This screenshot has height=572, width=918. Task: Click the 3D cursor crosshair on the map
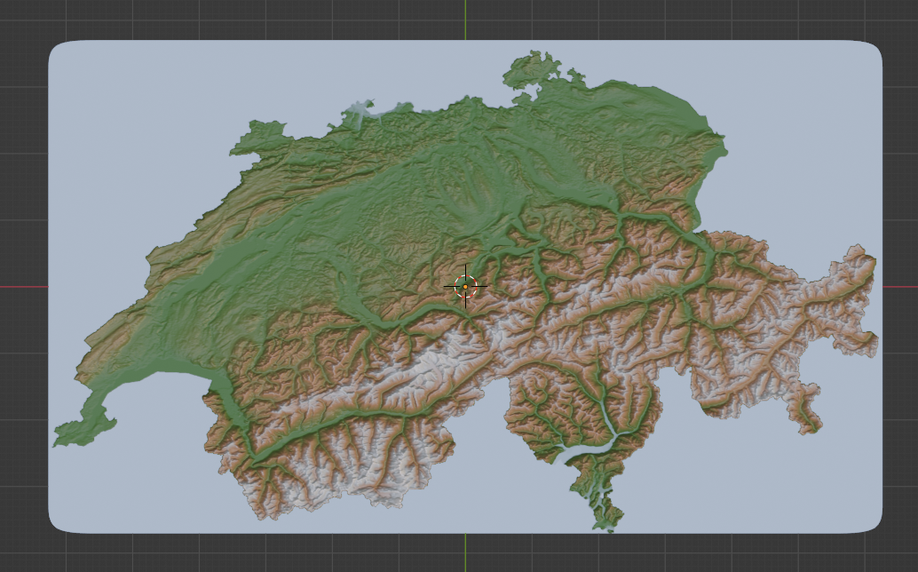[x=465, y=287]
